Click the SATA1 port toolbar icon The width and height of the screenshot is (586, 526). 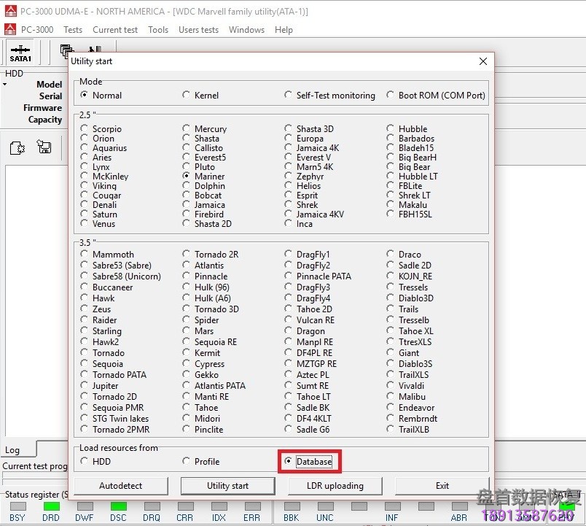[20, 53]
